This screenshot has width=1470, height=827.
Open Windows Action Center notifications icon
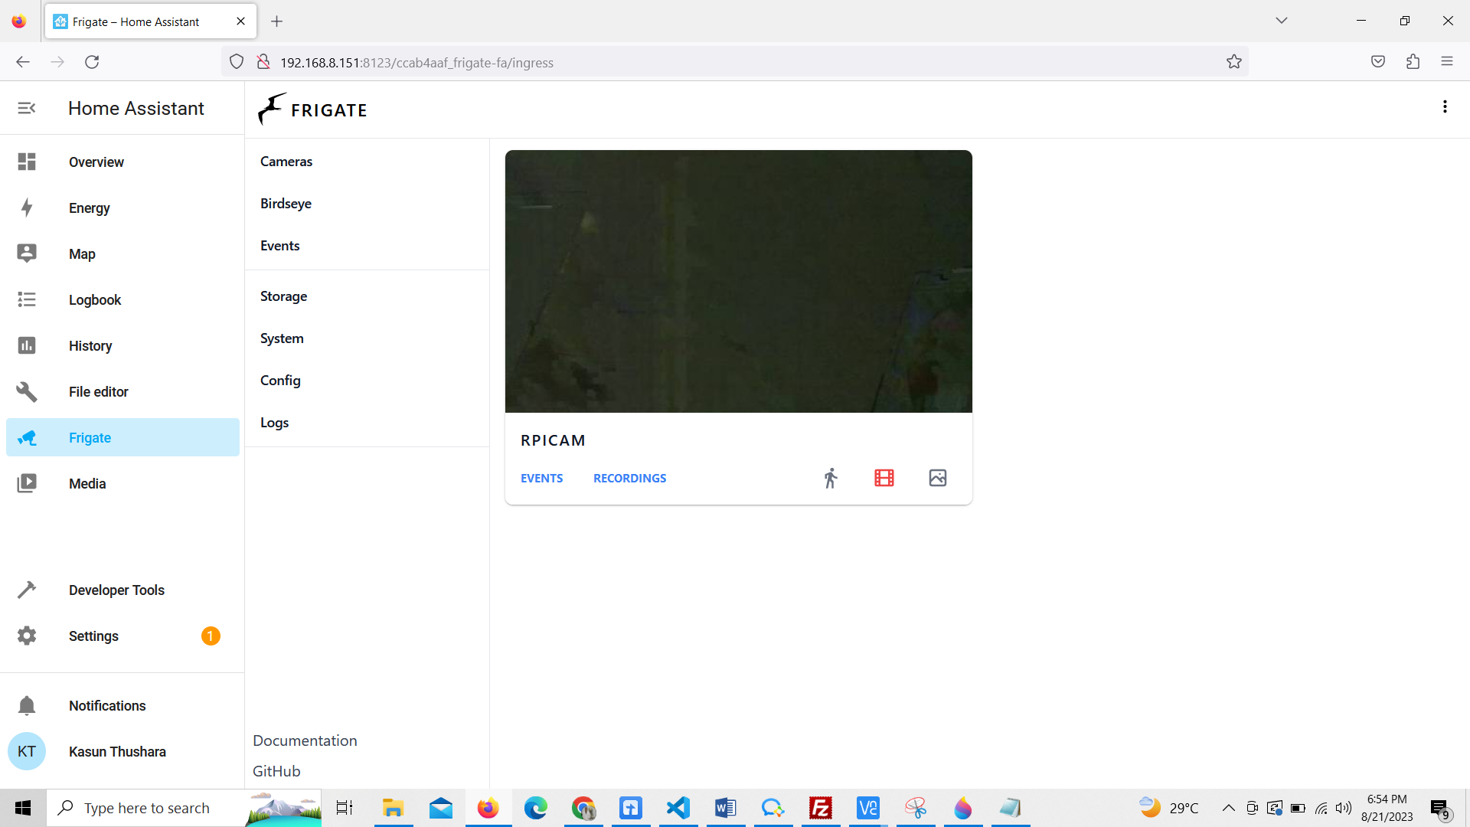[1440, 809]
